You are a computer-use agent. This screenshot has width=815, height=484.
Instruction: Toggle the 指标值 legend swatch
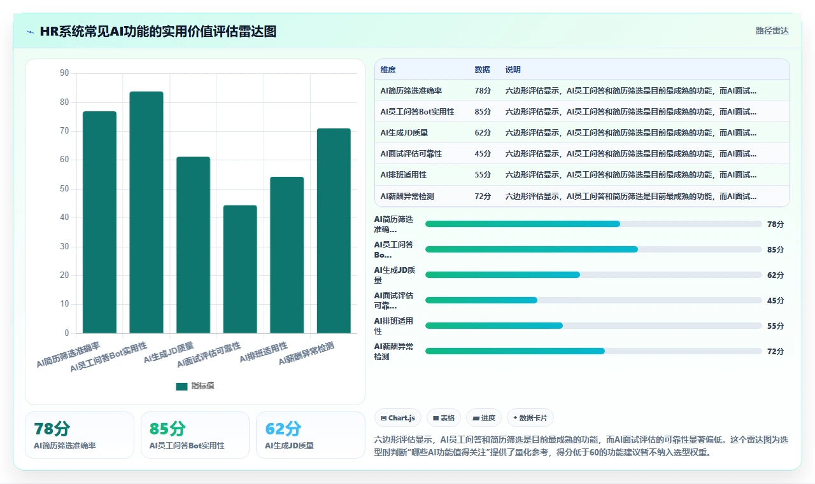click(181, 386)
